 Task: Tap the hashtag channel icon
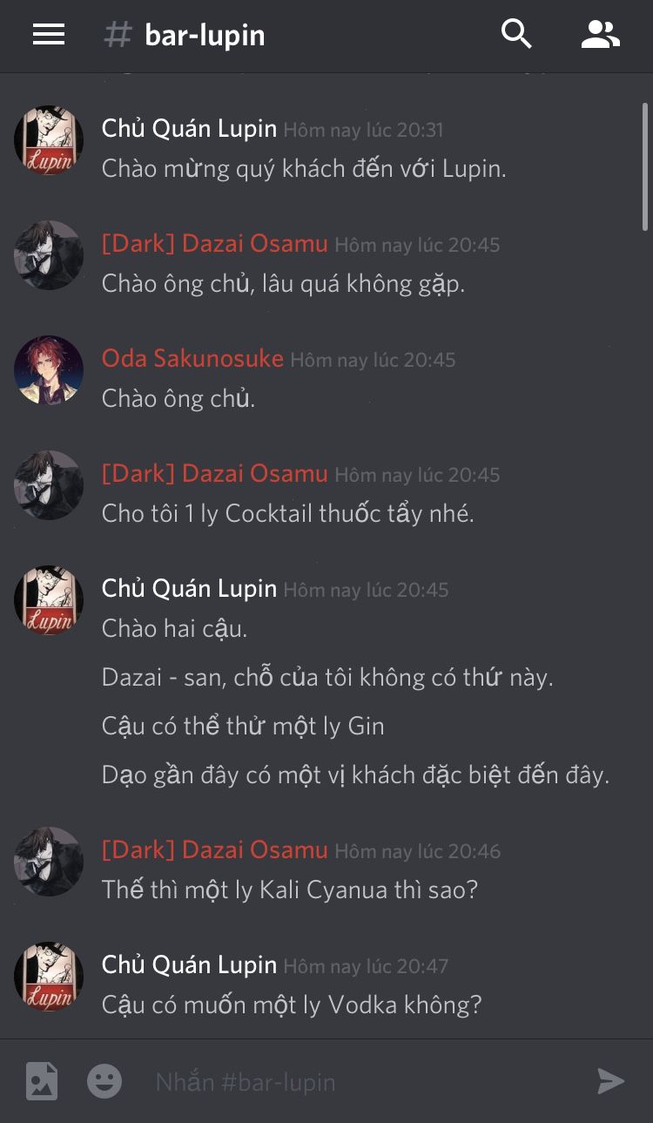pos(118,35)
